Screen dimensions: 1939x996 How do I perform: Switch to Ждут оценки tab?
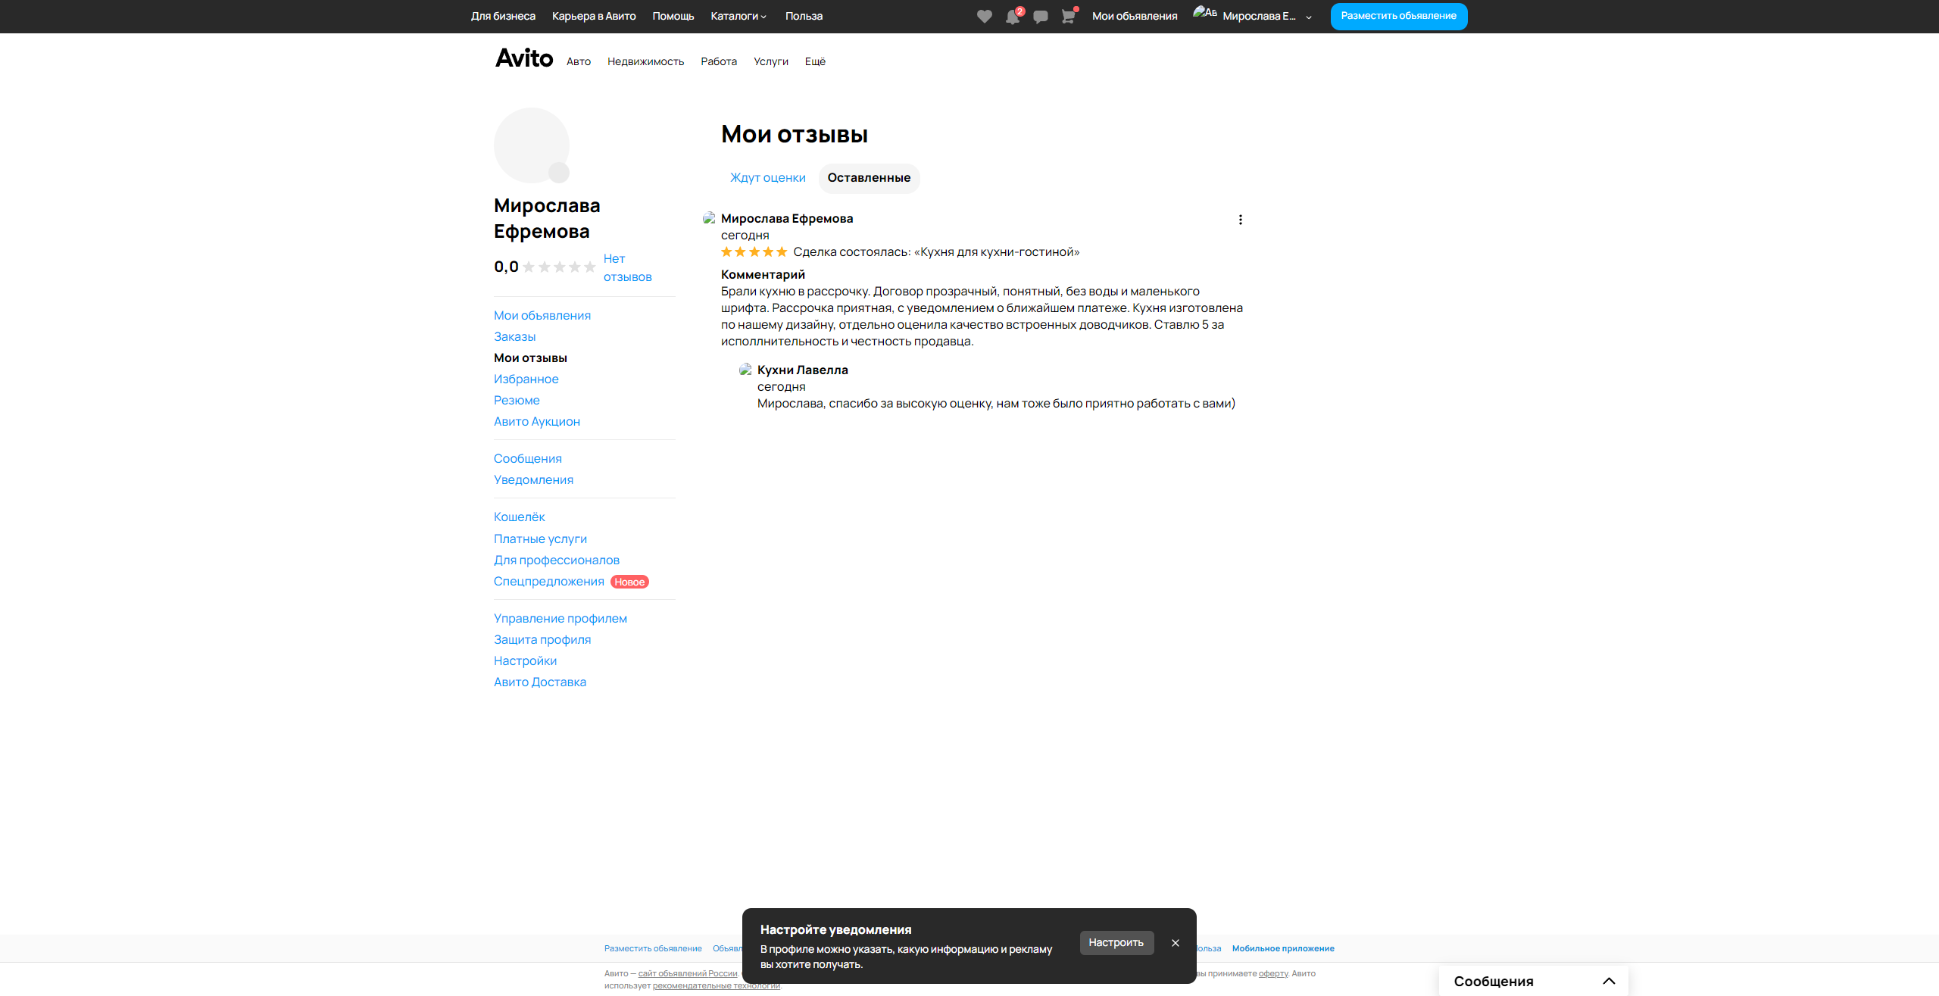(767, 178)
